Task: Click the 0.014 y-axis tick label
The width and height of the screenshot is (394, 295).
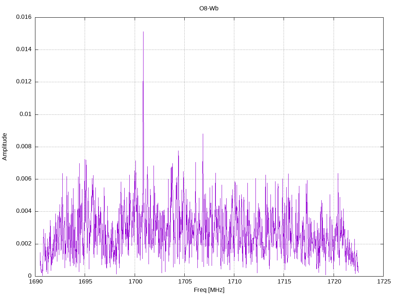Action: (x=24, y=50)
